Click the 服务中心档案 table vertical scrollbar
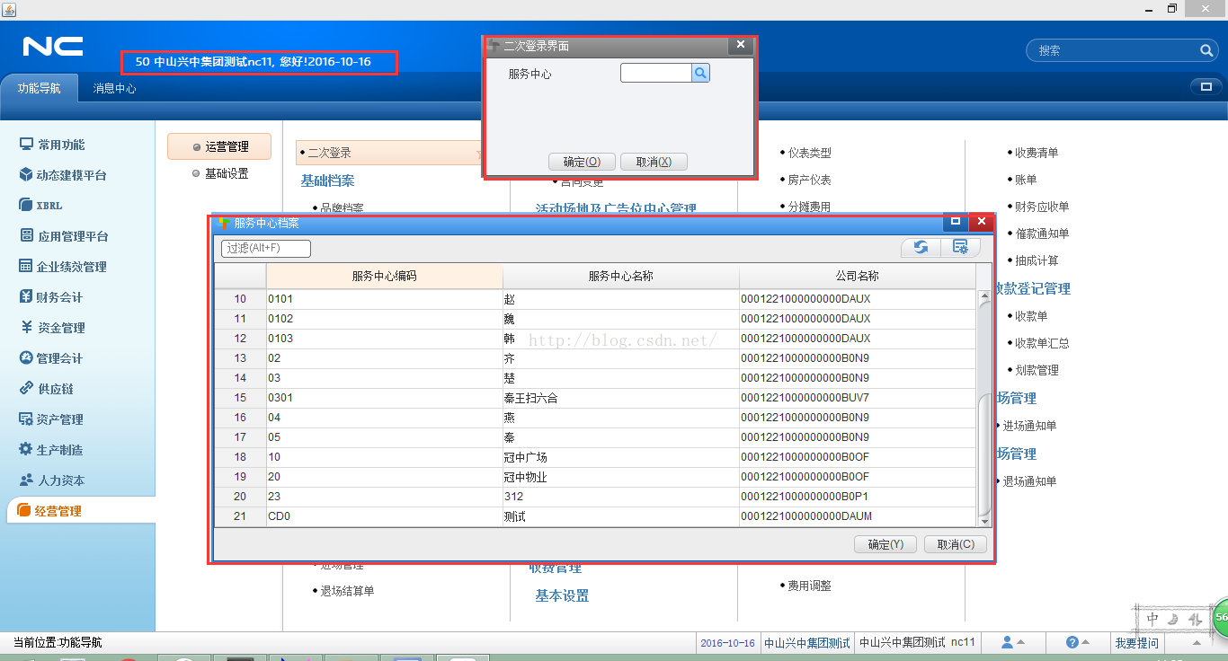This screenshot has height=661, width=1228. pos(984,456)
